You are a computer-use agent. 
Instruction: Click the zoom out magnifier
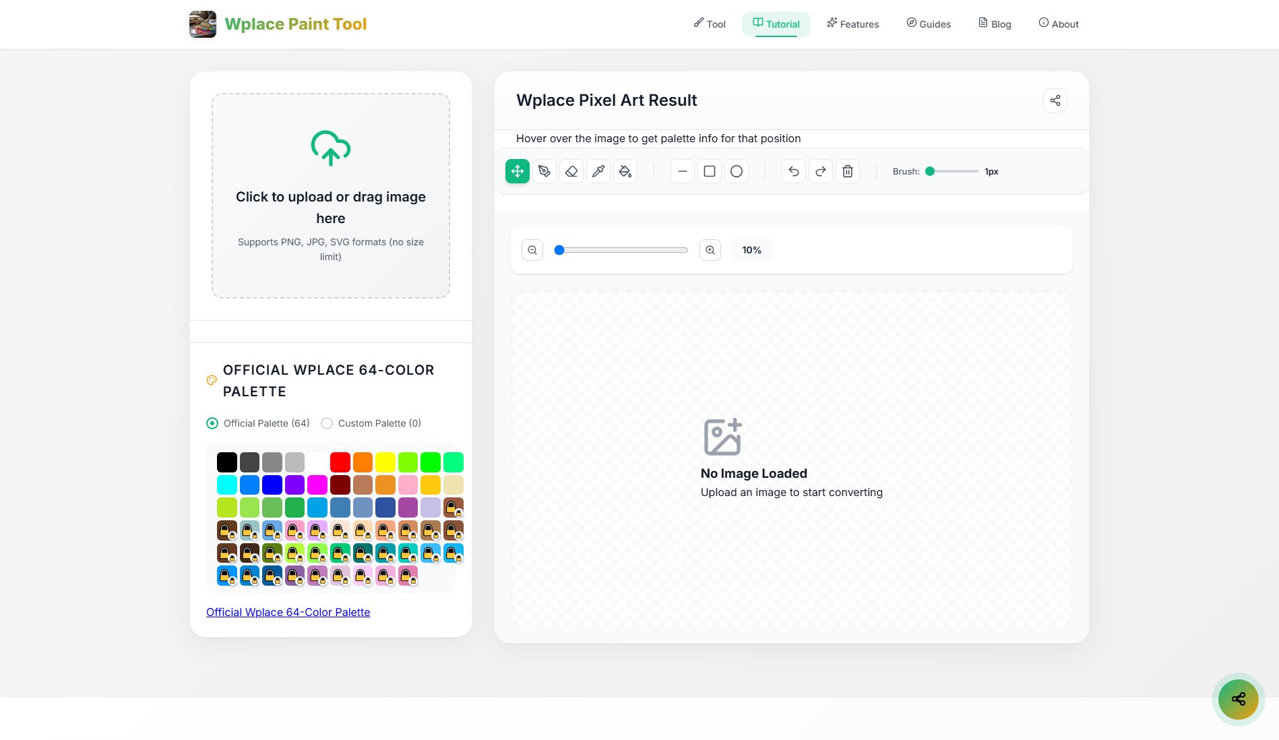click(x=532, y=250)
